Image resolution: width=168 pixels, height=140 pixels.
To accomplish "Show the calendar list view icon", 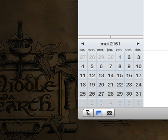I will pyautogui.click(x=88, y=113).
